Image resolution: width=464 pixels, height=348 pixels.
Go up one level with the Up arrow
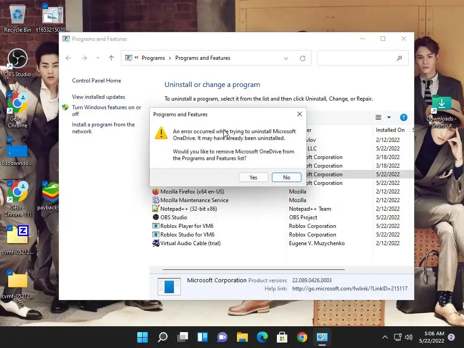click(111, 58)
